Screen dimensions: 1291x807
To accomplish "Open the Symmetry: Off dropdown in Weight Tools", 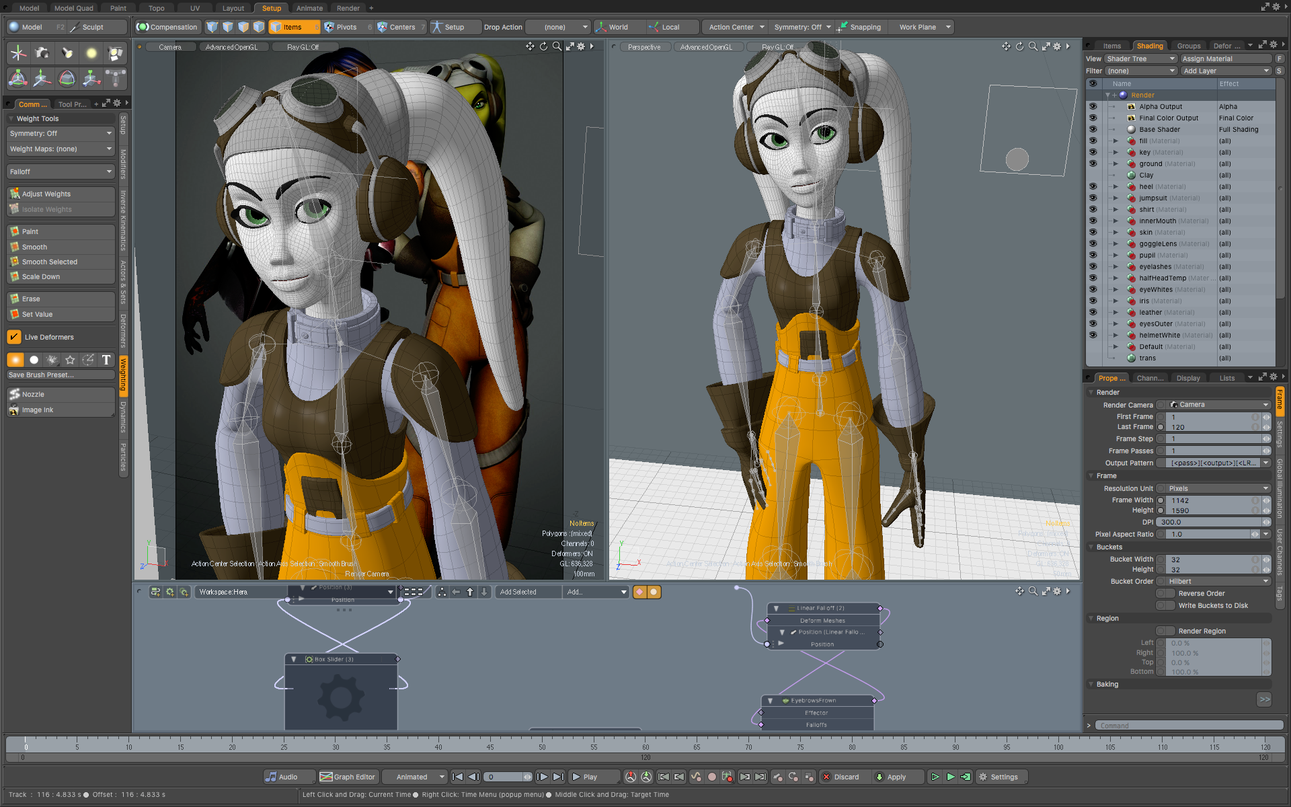I will pyautogui.click(x=61, y=133).
